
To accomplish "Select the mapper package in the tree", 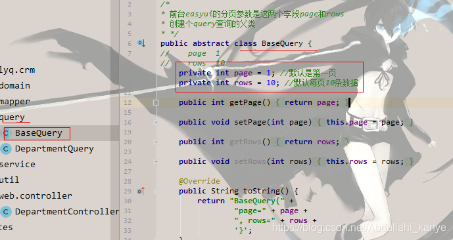I will pyautogui.click(x=15, y=102).
